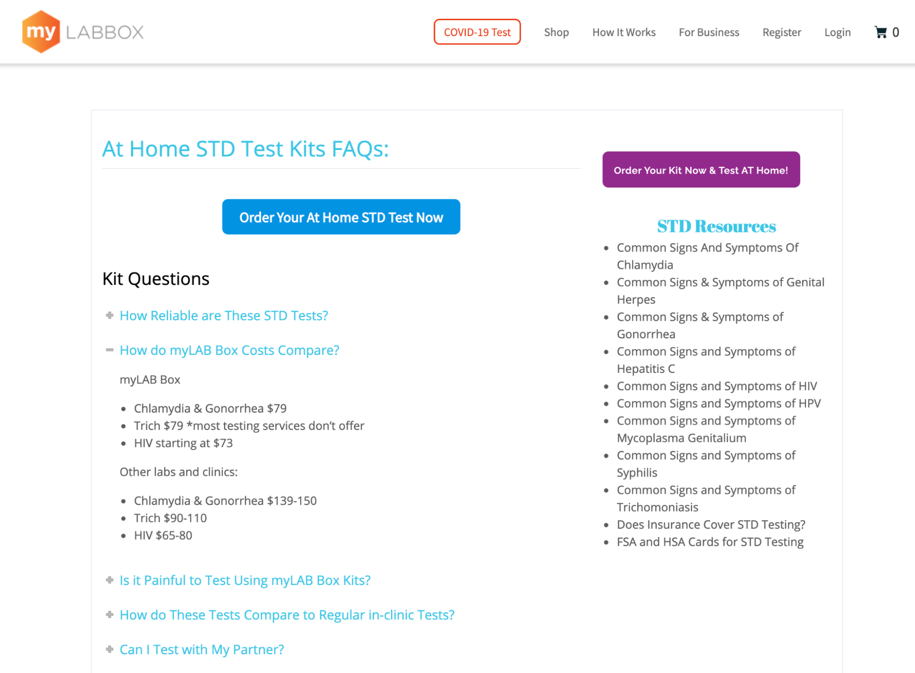Click the minus icon next to How do myLAB Box Costs Compare
This screenshot has height=673, width=915.
point(109,351)
